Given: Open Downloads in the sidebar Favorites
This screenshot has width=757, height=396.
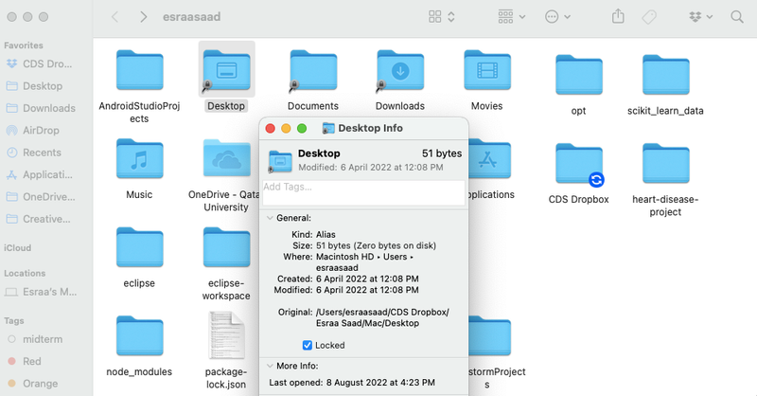Looking at the screenshot, I should (40, 108).
